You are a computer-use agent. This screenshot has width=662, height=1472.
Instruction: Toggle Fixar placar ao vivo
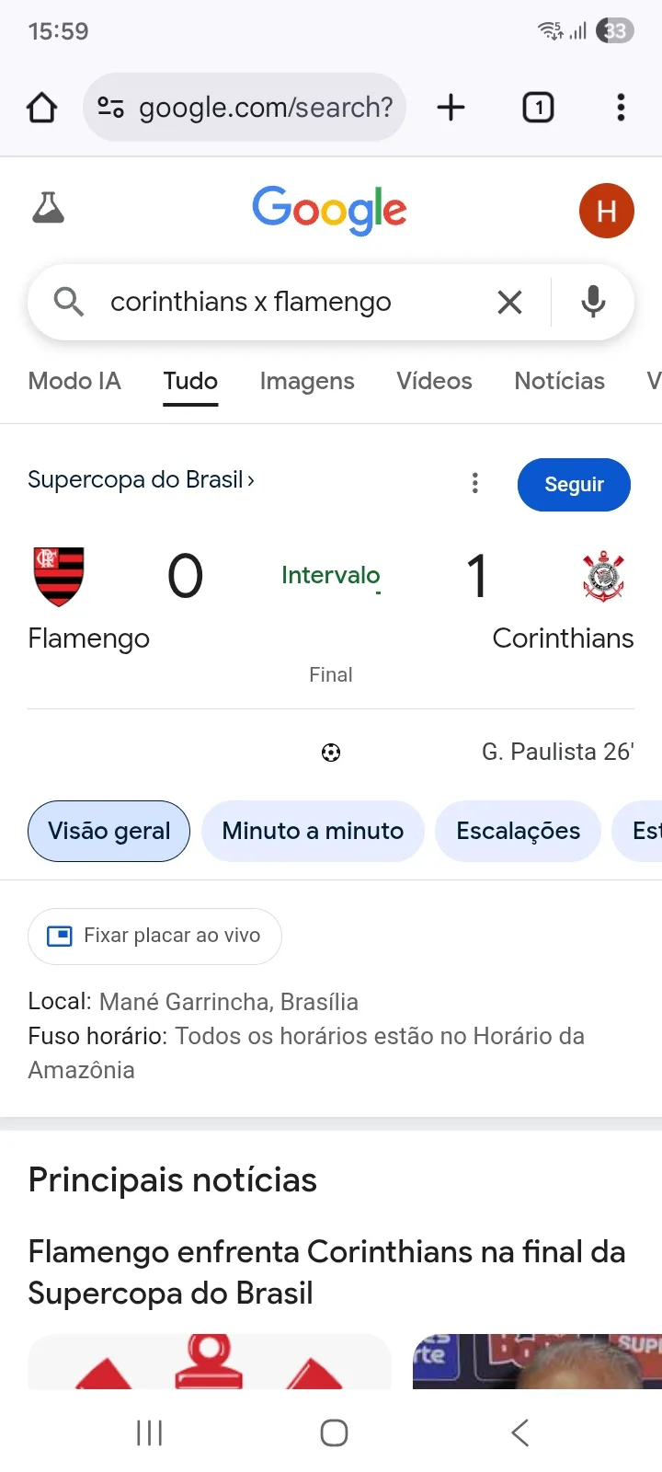click(154, 936)
